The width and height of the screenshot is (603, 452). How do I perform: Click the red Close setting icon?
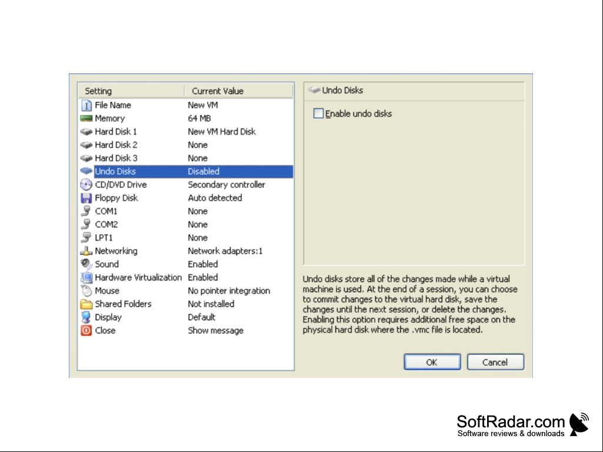(x=86, y=330)
